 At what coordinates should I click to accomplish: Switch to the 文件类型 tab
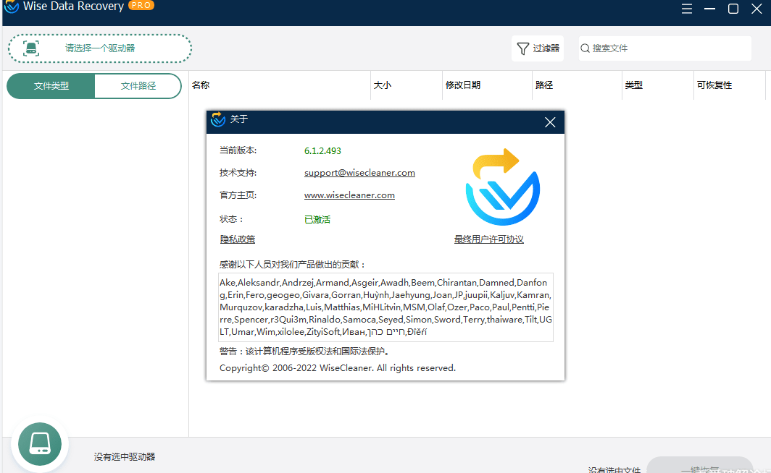pyautogui.click(x=51, y=86)
